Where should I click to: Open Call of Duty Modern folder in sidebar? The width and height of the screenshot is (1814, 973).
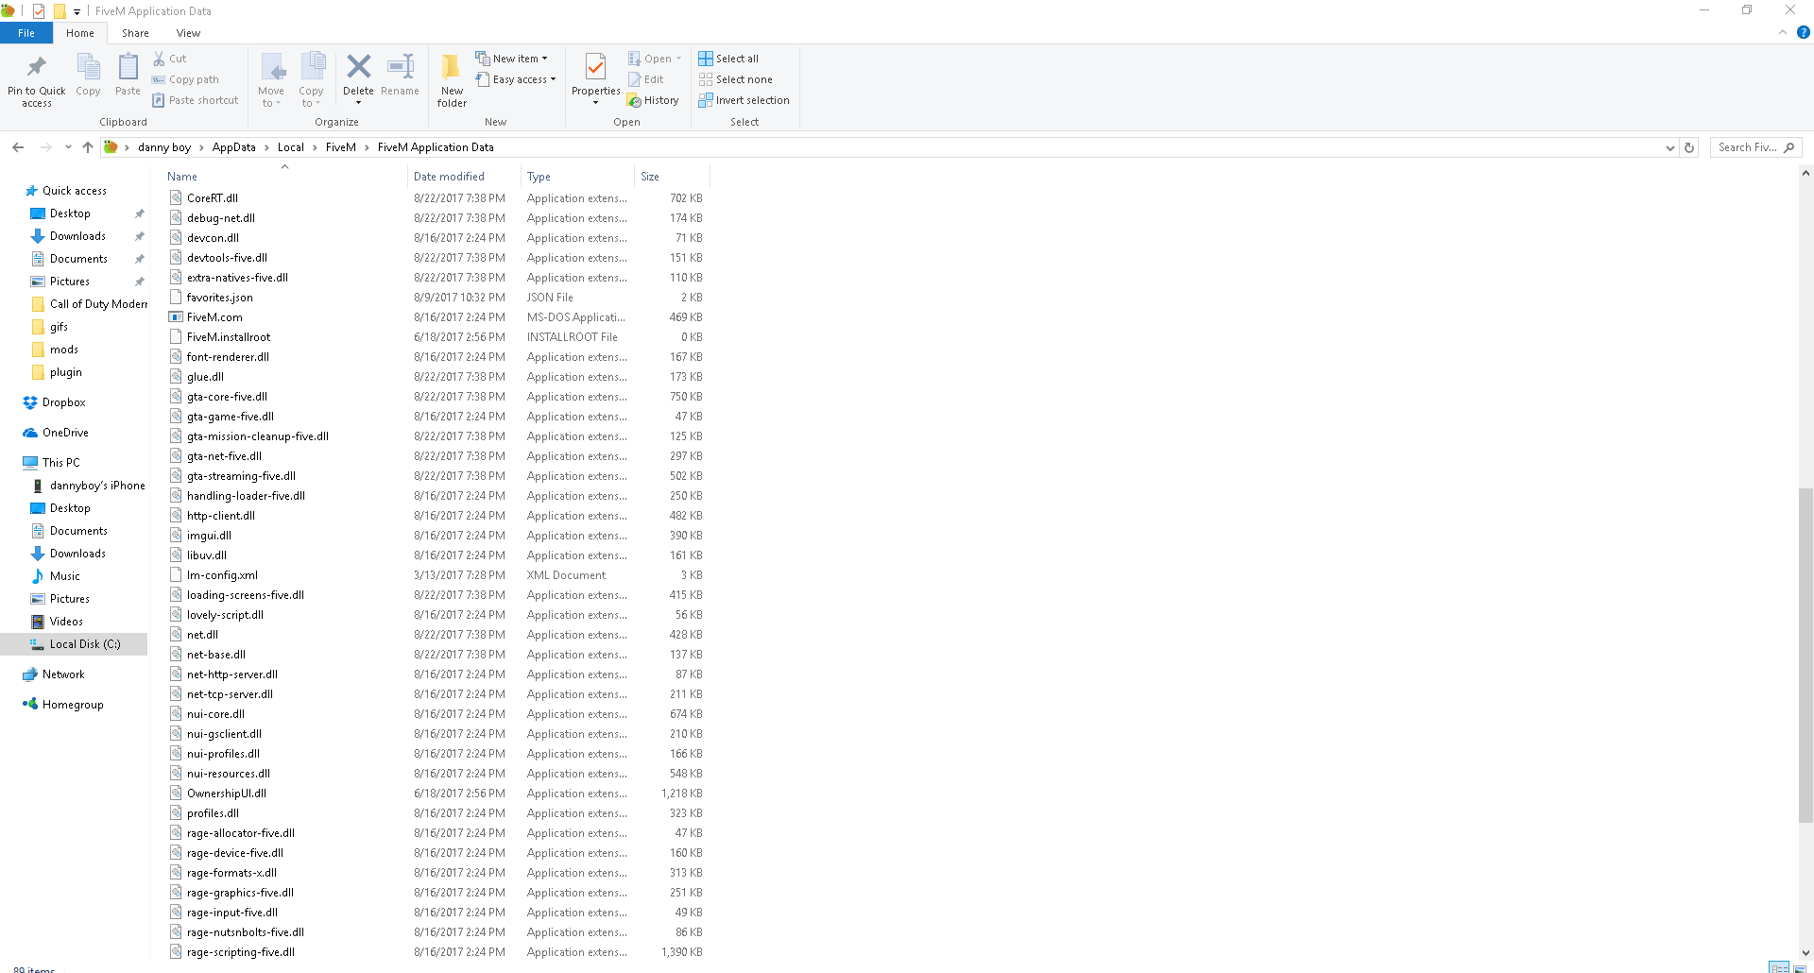point(90,304)
